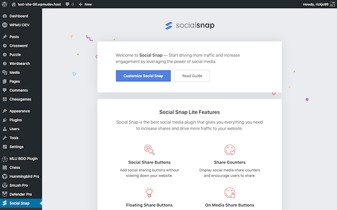
Task: Click the On Media Share Buttons icon
Action: pyautogui.click(x=230, y=193)
